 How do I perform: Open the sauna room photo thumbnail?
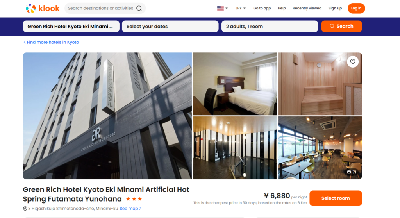click(320, 84)
